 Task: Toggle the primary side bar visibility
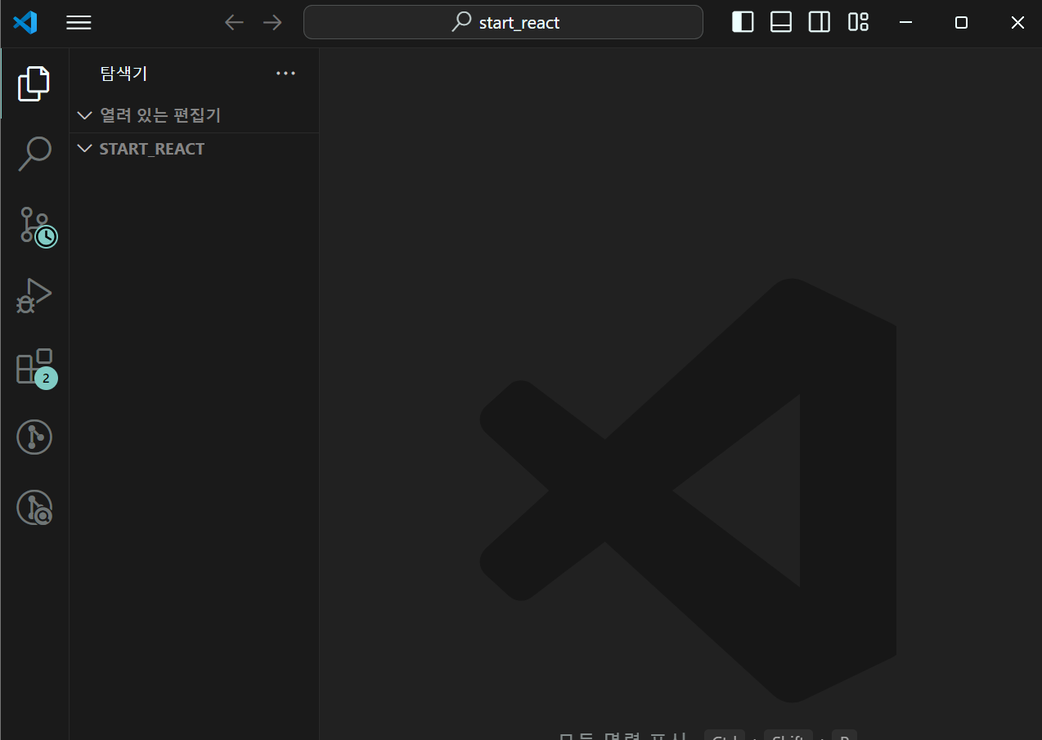pyautogui.click(x=743, y=22)
